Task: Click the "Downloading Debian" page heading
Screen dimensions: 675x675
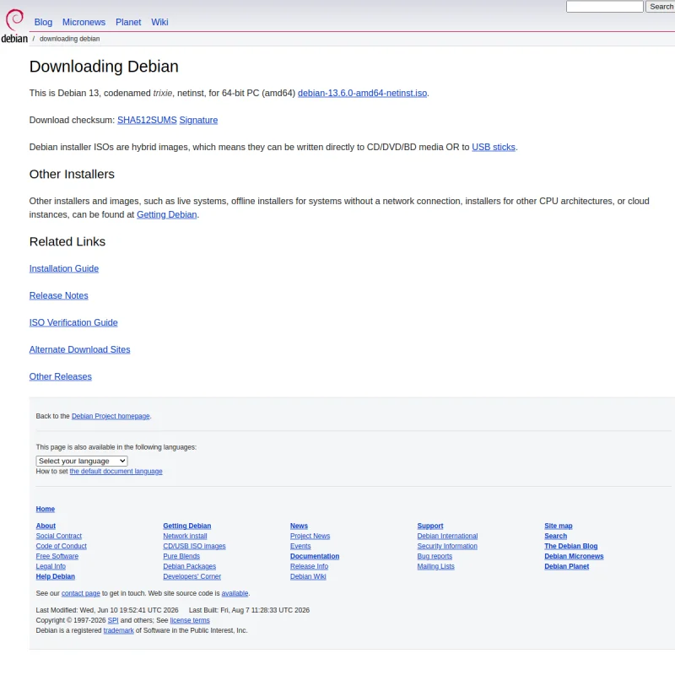Action: pyautogui.click(x=104, y=67)
